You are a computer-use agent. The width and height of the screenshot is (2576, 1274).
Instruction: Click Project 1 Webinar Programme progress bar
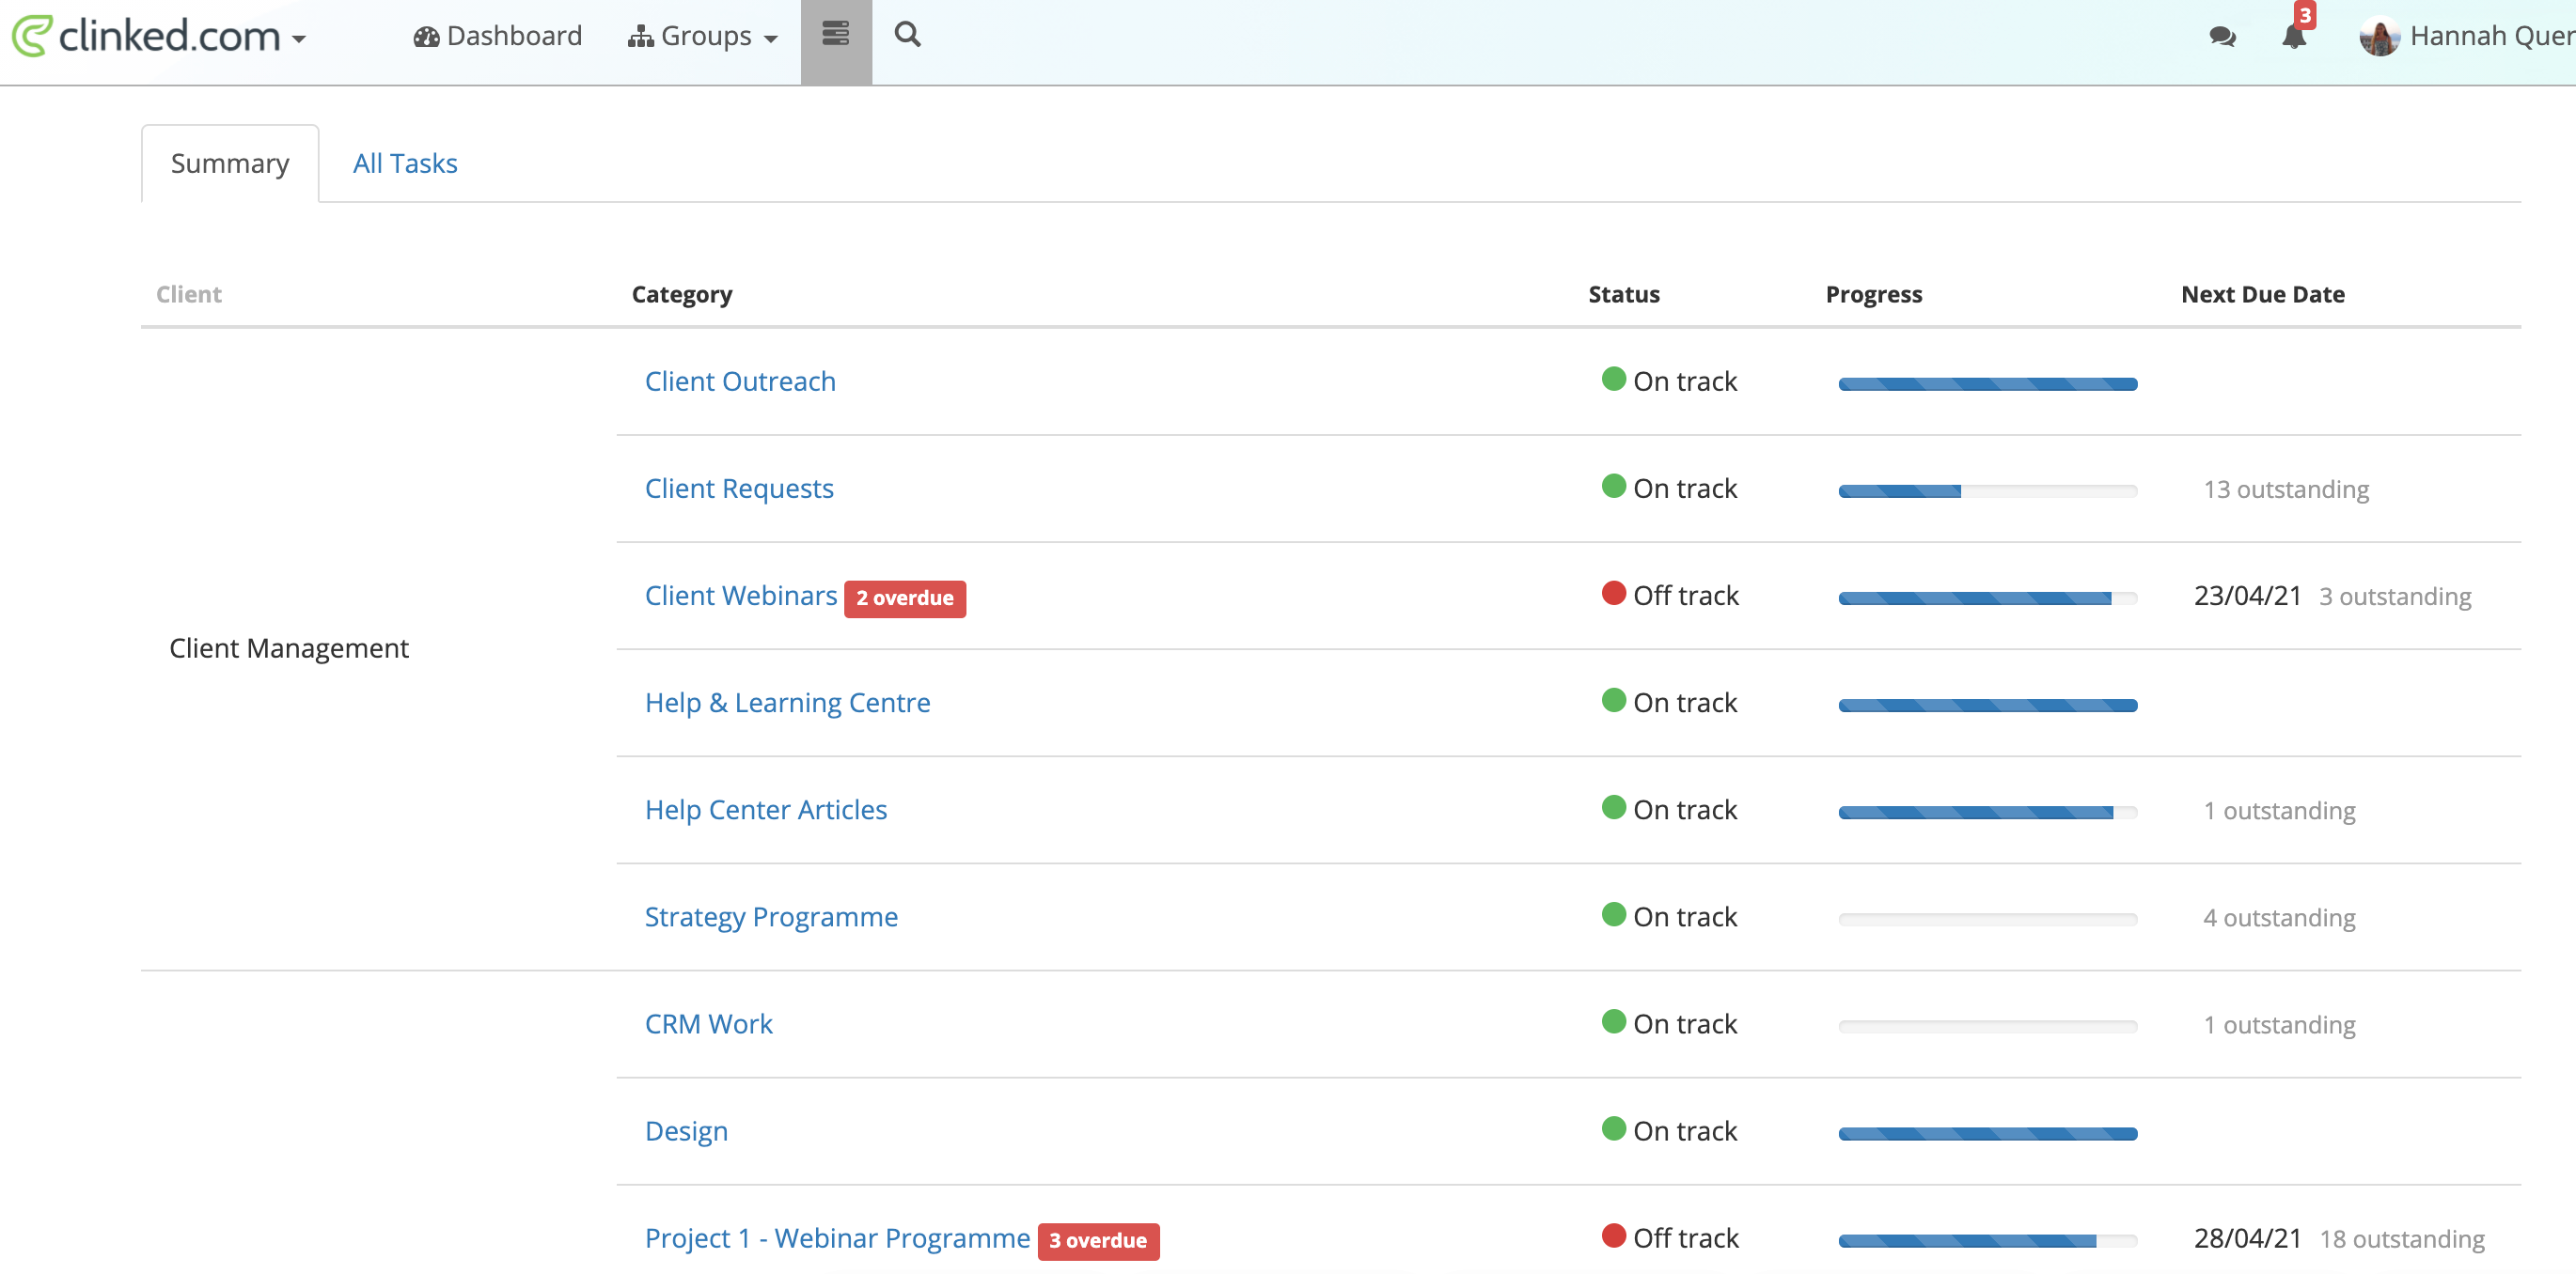[1987, 1240]
